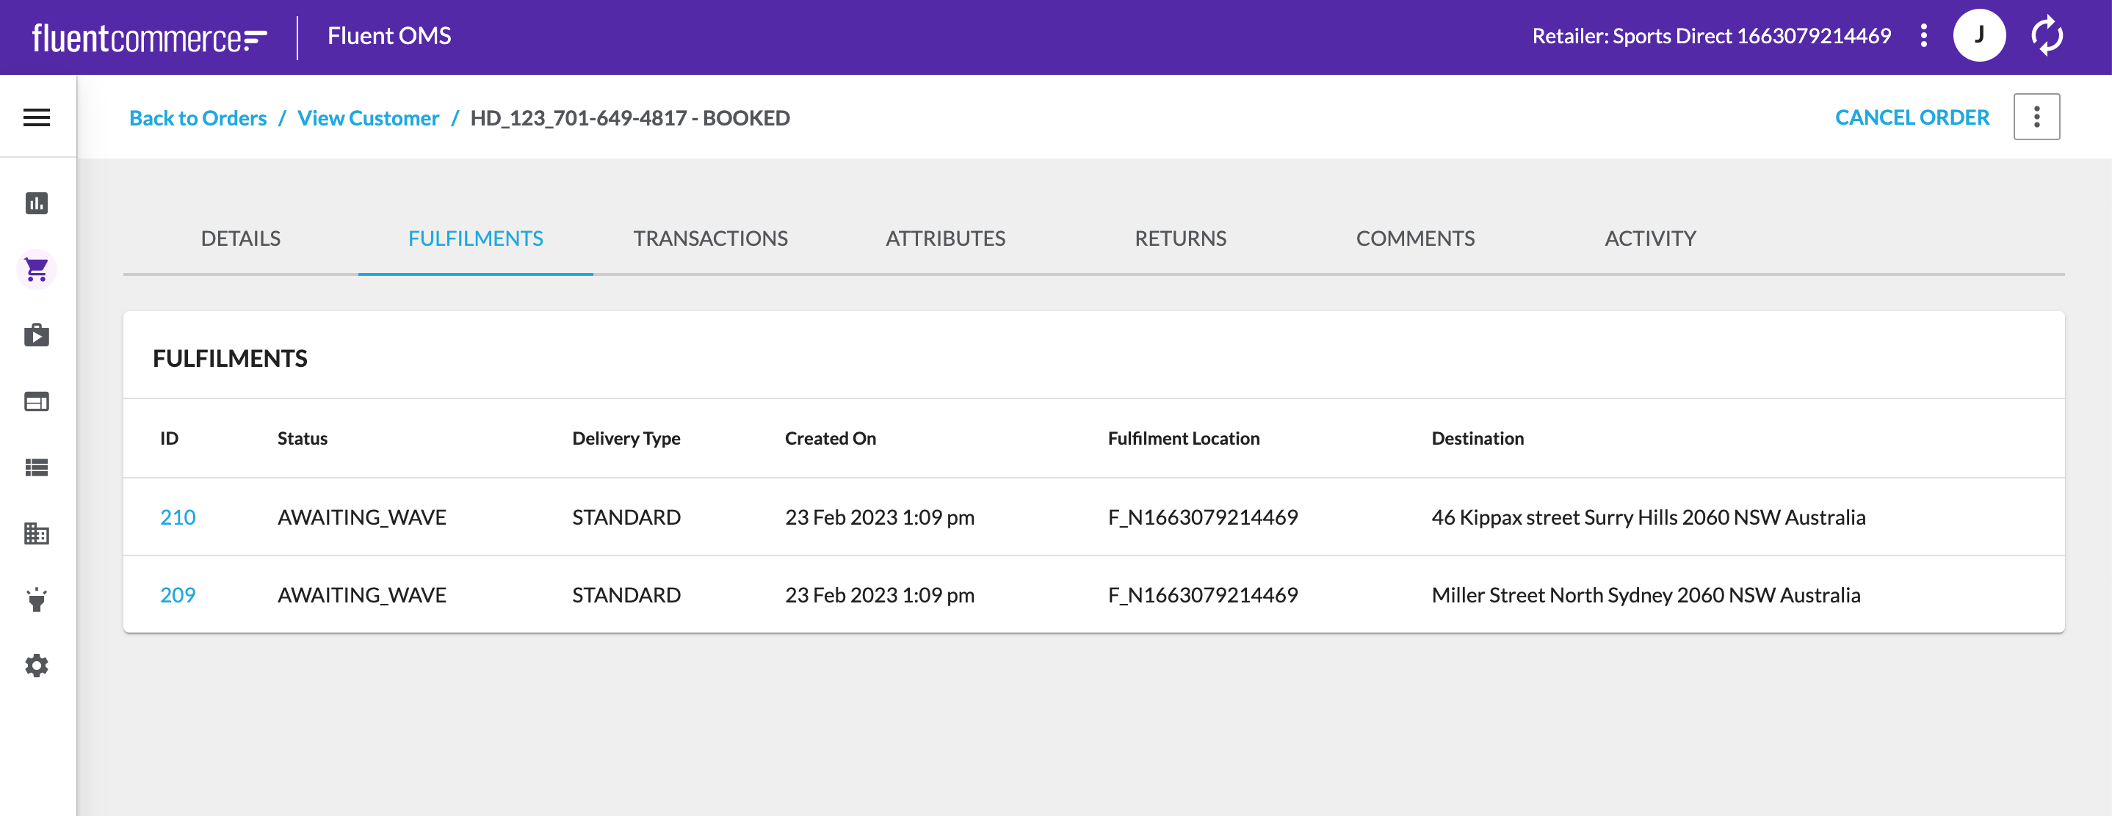Switch to the Transactions tab
The width and height of the screenshot is (2112, 816).
pos(710,238)
